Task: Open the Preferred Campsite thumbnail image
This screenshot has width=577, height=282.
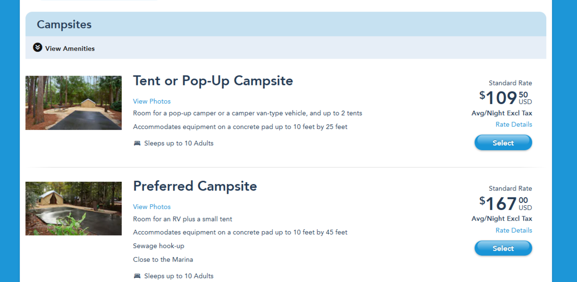Action: 74,209
